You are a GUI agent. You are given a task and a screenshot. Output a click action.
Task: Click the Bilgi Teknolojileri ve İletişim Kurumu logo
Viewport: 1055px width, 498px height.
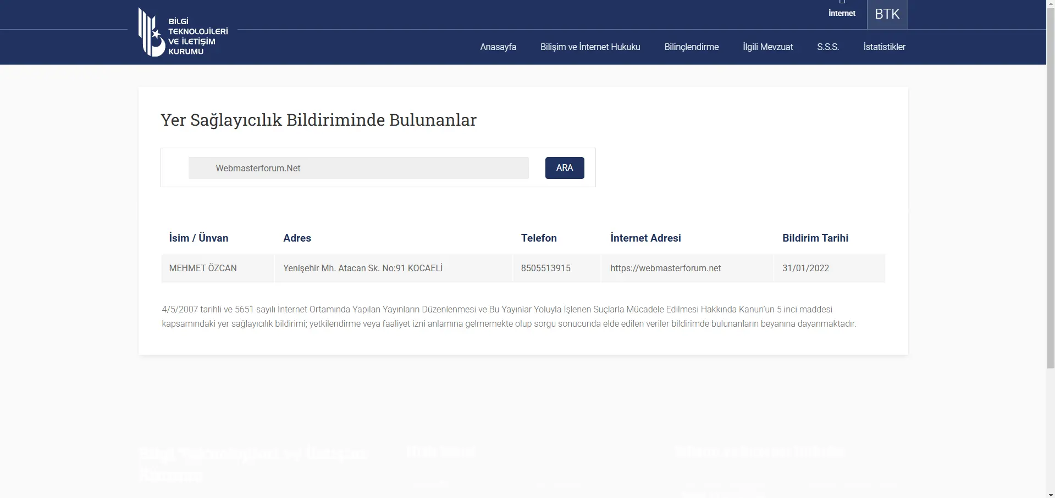[183, 32]
